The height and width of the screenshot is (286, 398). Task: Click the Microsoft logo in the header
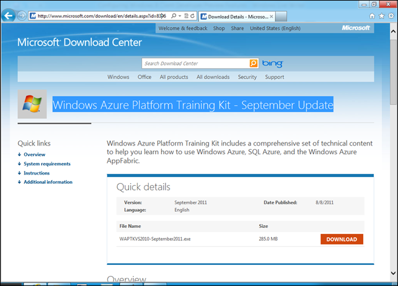(356, 28)
